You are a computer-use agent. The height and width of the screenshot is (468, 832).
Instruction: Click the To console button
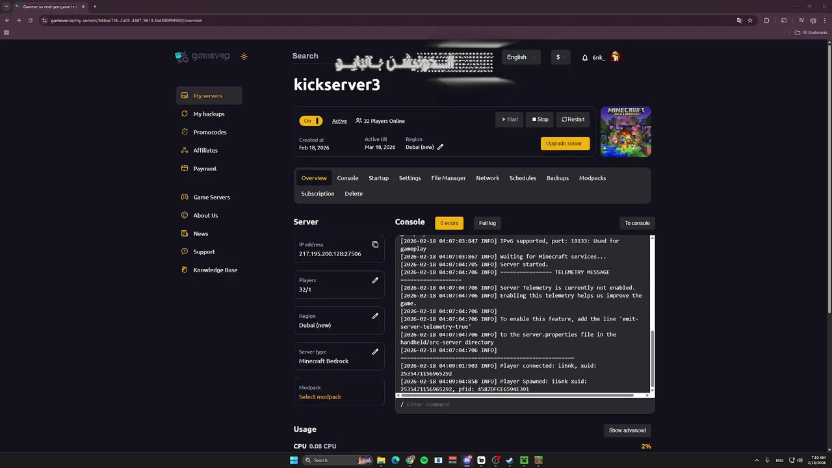(637, 223)
